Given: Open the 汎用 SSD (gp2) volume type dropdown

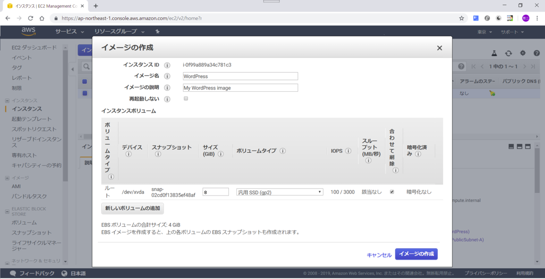Looking at the screenshot, I should coord(279,191).
